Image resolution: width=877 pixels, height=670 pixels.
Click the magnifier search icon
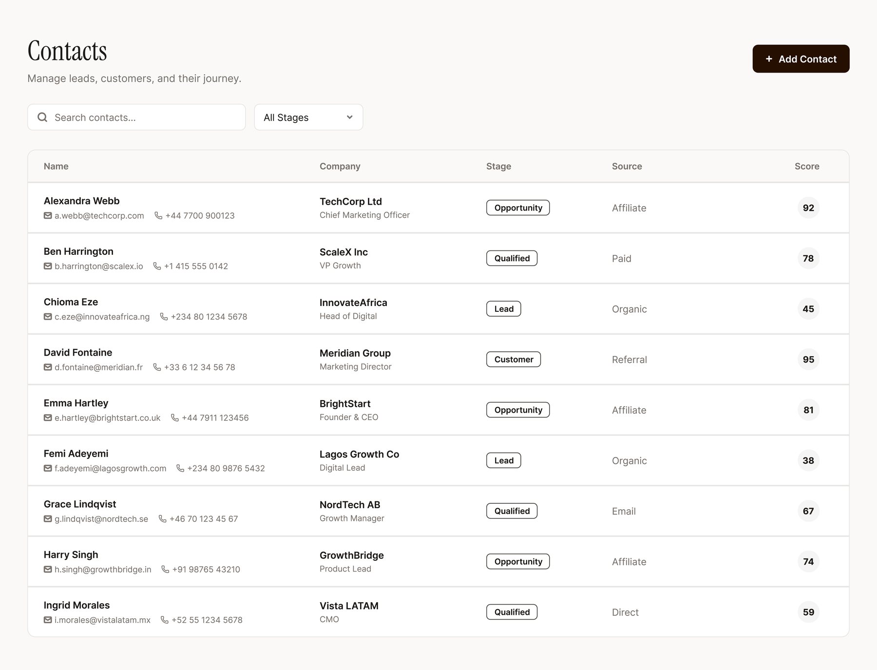pyautogui.click(x=42, y=117)
